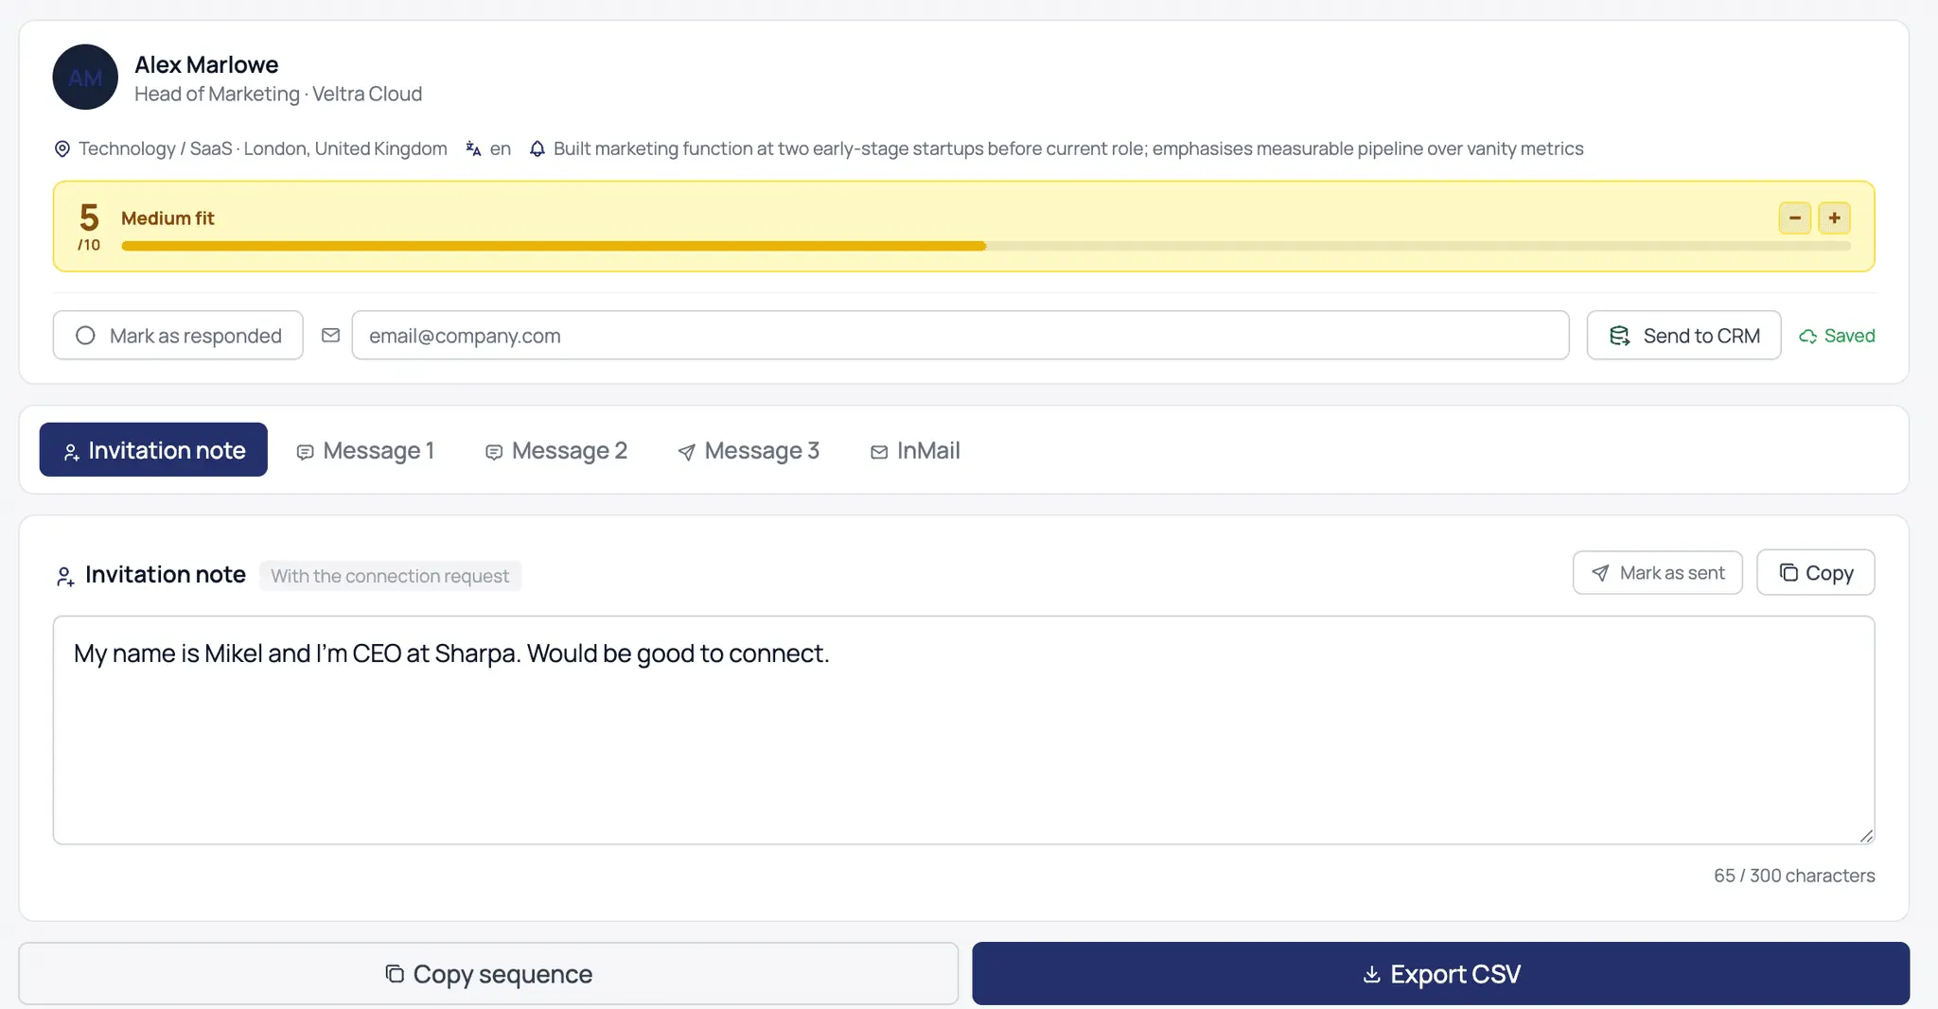Focus the email@company.com input field
This screenshot has width=1938, height=1009.
tap(960, 336)
